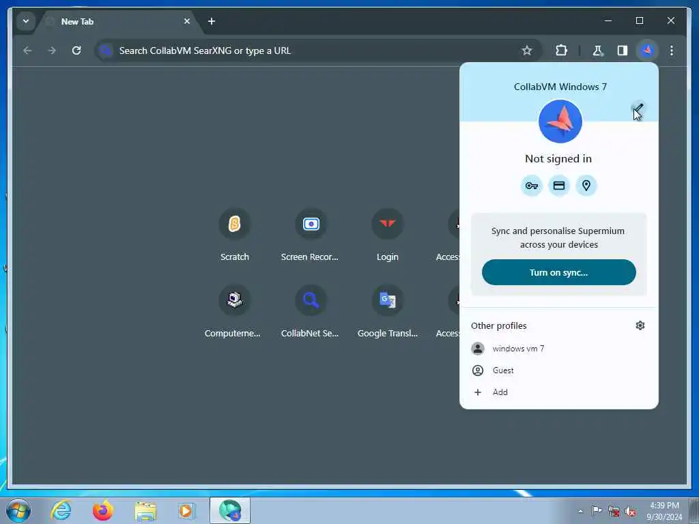Image resolution: width=699 pixels, height=524 pixels.
Task: Open the Screen Recorder shortcut
Action: (x=311, y=235)
